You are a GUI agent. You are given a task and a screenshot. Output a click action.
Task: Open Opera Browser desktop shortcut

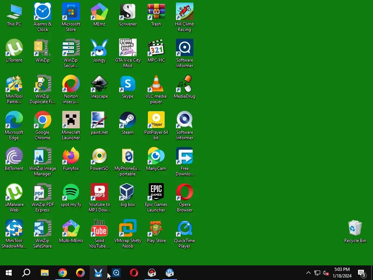pyautogui.click(x=184, y=198)
